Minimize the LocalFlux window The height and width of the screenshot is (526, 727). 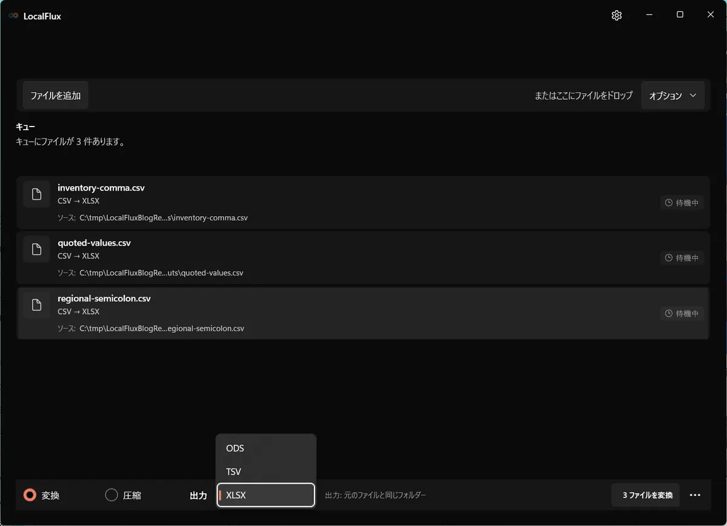(649, 15)
